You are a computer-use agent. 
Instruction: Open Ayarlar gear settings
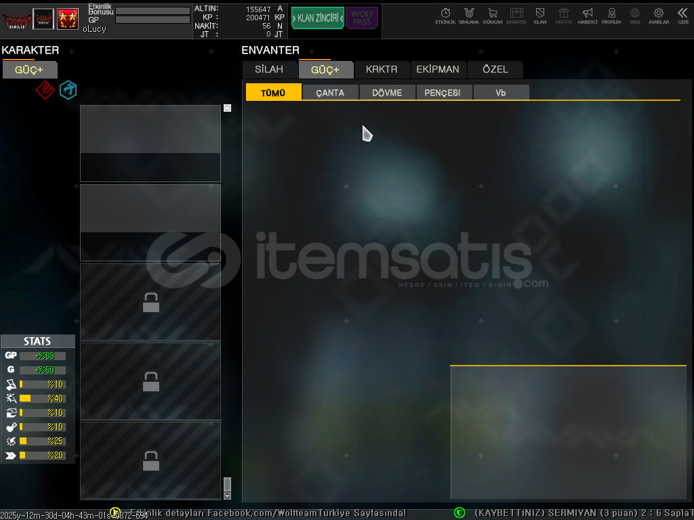[658, 16]
